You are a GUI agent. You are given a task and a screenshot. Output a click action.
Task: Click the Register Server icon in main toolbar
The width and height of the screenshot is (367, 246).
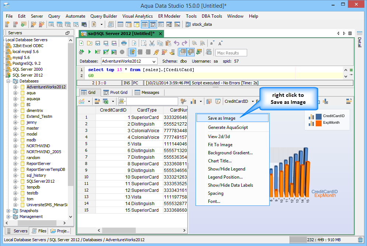pos(7,24)
